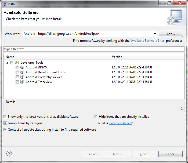
Task: Click the install wizard computer and CD image
Action: coord(175,17)
